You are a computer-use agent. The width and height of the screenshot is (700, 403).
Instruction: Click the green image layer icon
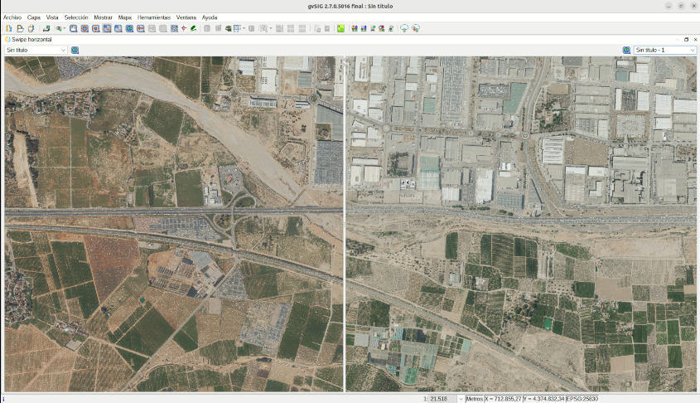(x=340, y=28)
